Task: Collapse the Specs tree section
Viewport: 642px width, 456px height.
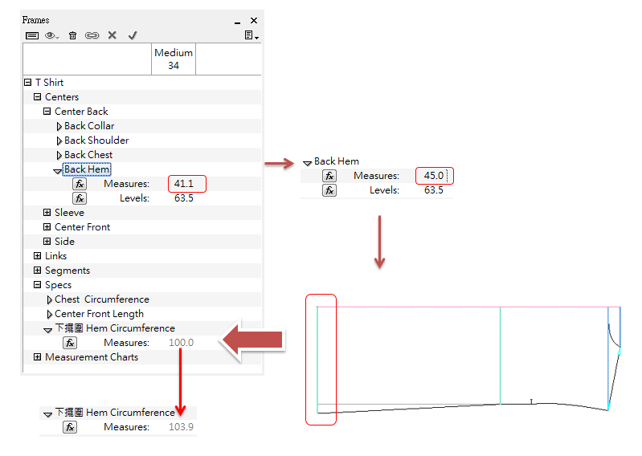Action: click(38, 285)
